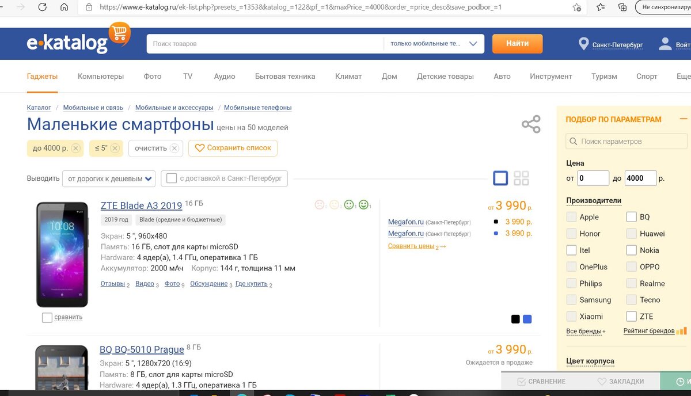Viewport: 691px width, 396px height.
Task: Expand 'Все бренды' list
Action: [x=586, y=332]
